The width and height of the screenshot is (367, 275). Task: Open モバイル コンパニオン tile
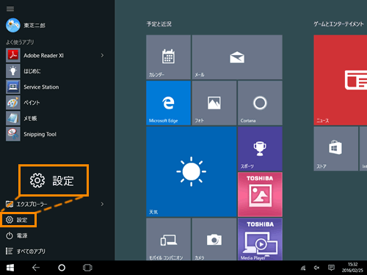(168, 239)
